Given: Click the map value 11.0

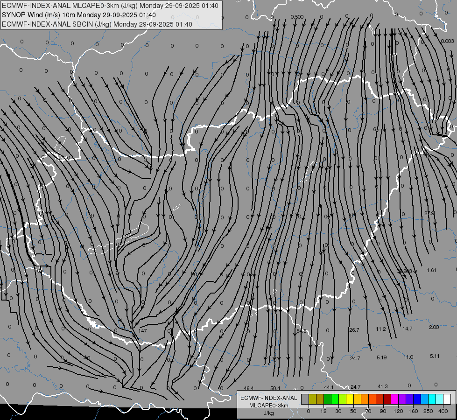Looking at the screenshot, I should pyautogui.click(x=408, y=357).
